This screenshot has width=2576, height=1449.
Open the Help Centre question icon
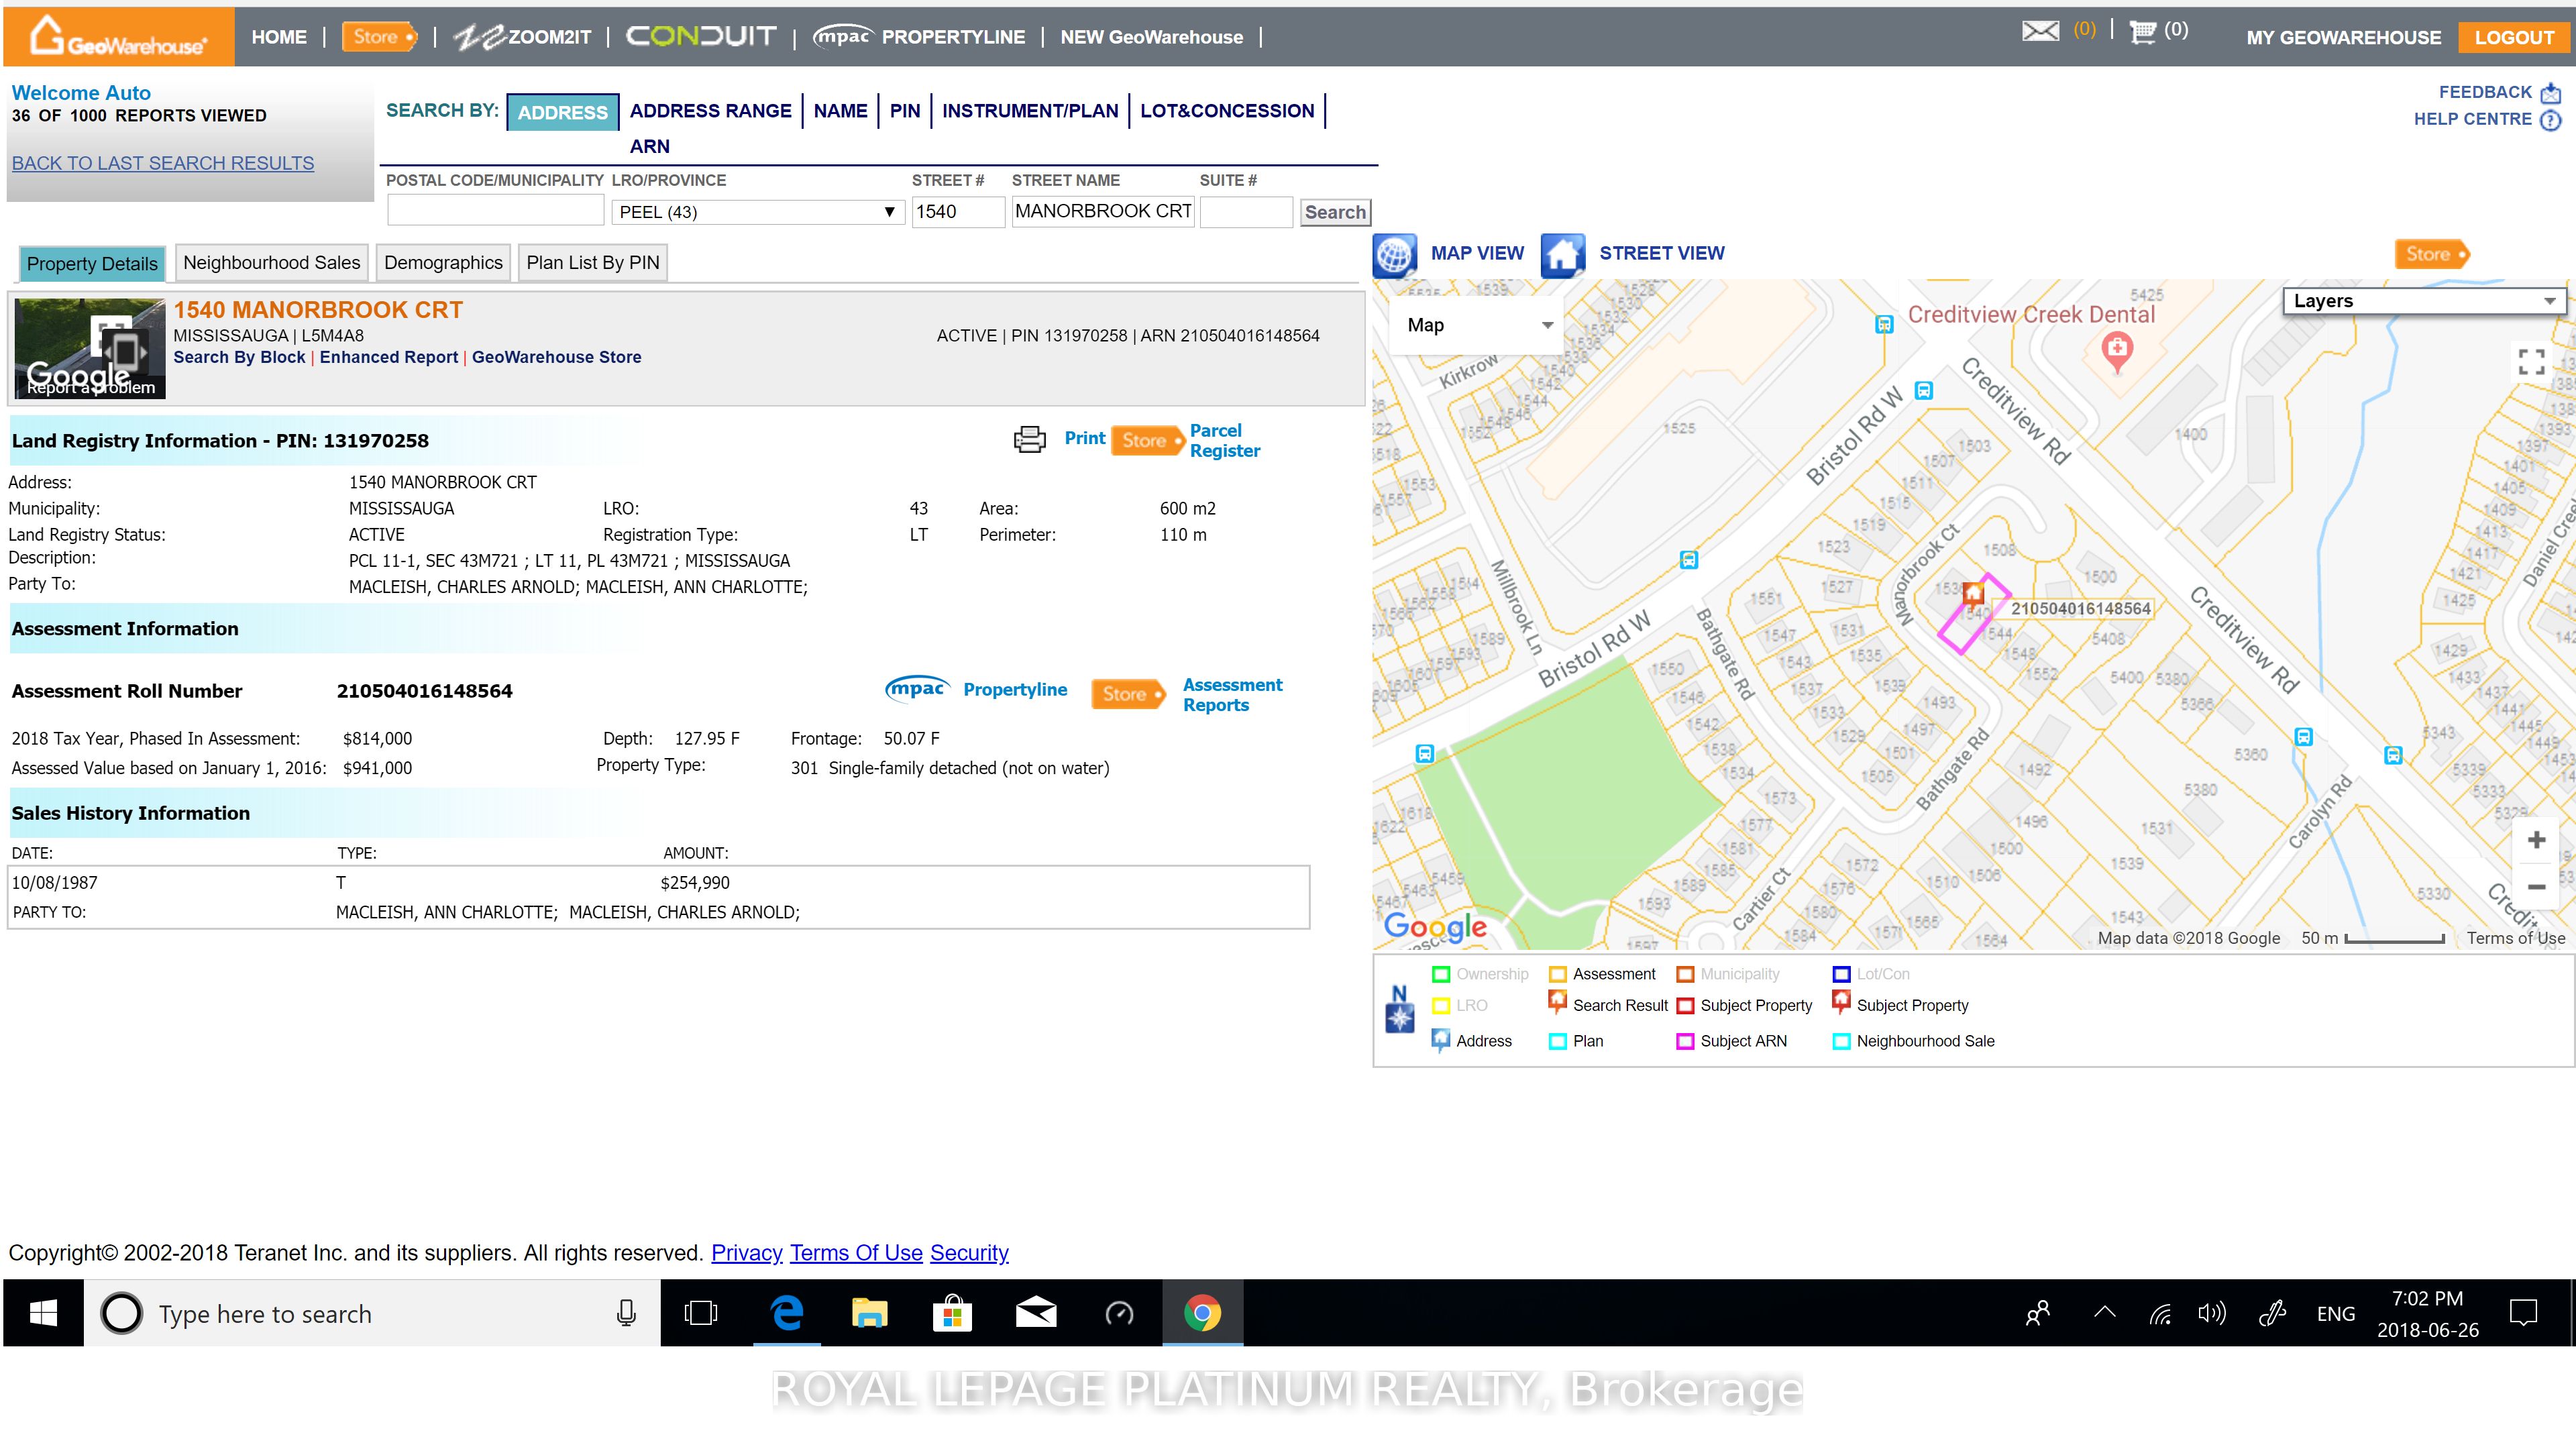(x=2551, y=120)
